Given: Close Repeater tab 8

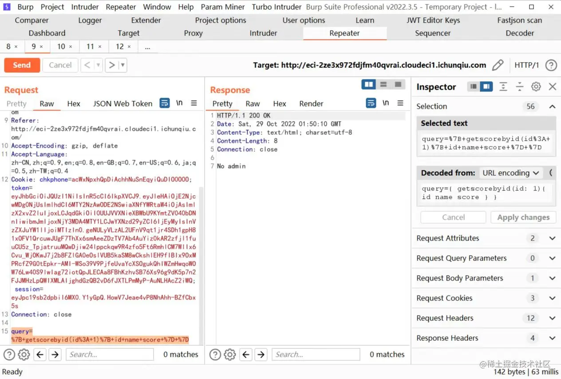Looking at the screenshot, I should [x=16, y=47].
